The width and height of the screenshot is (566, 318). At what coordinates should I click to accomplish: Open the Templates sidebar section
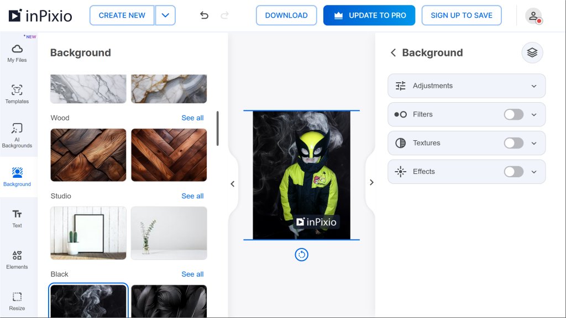pyautogui.click(x=17, y=94)
